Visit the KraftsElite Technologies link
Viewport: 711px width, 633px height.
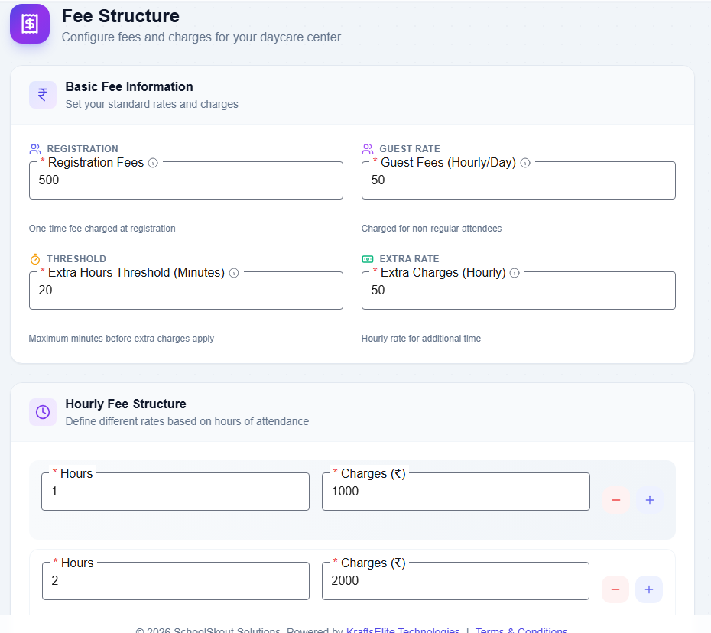(403, 630)
